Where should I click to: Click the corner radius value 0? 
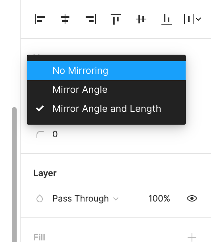[x=55, y=134]
